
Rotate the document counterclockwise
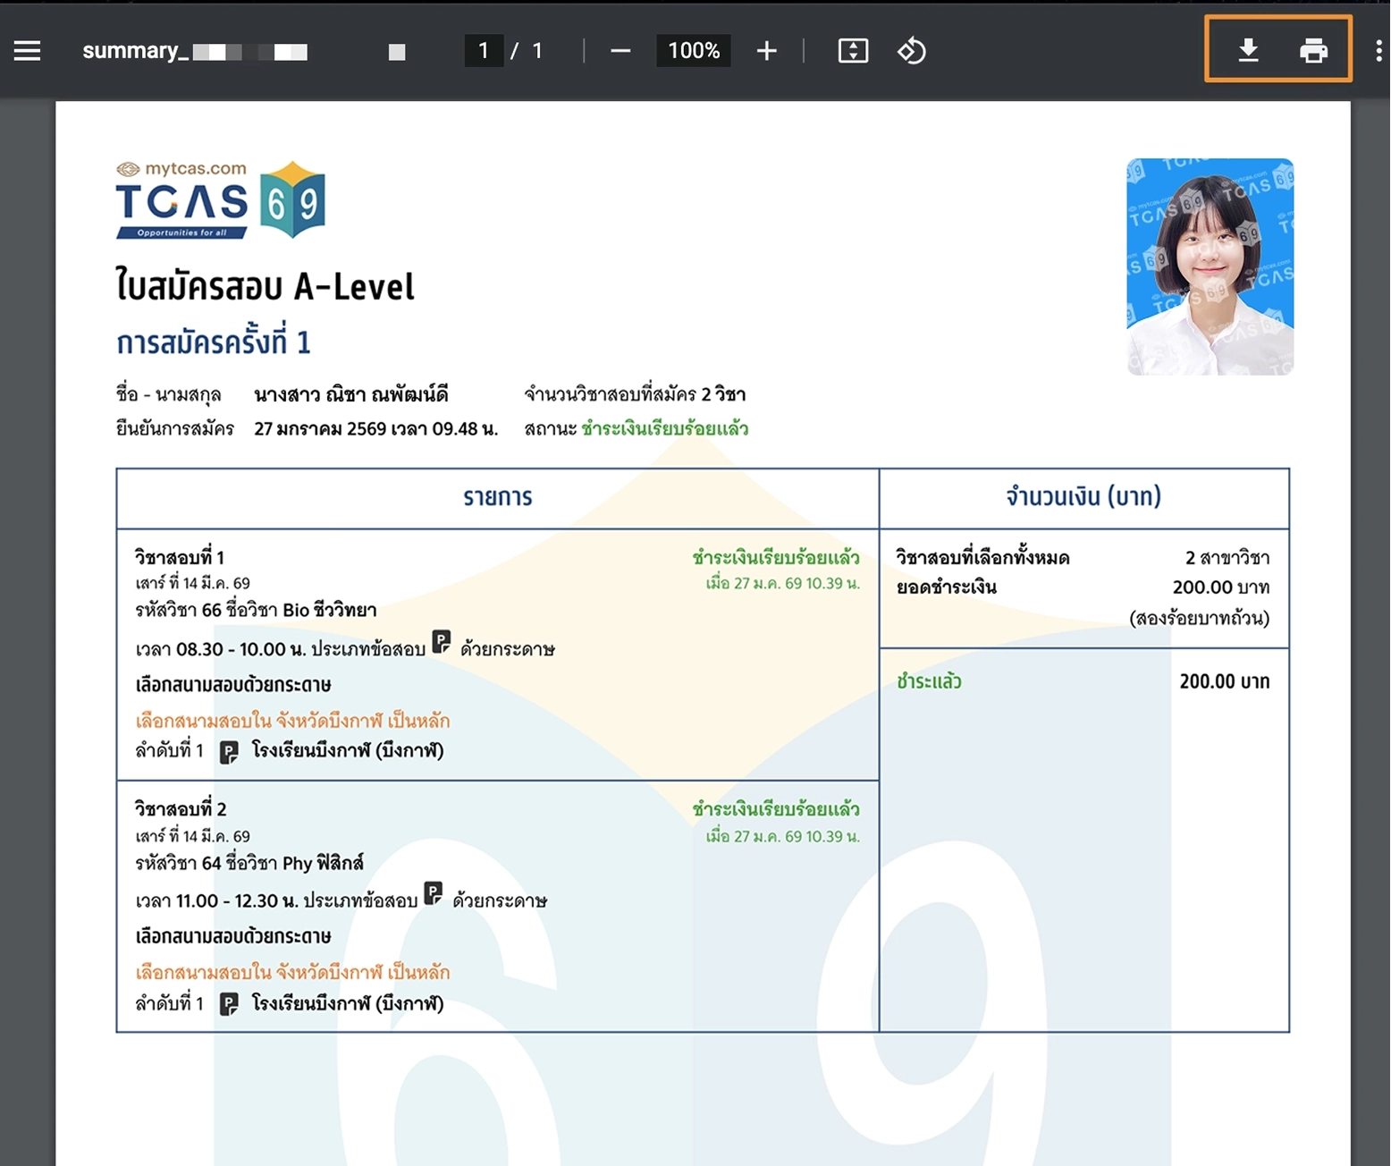click(x=911, y=51)
